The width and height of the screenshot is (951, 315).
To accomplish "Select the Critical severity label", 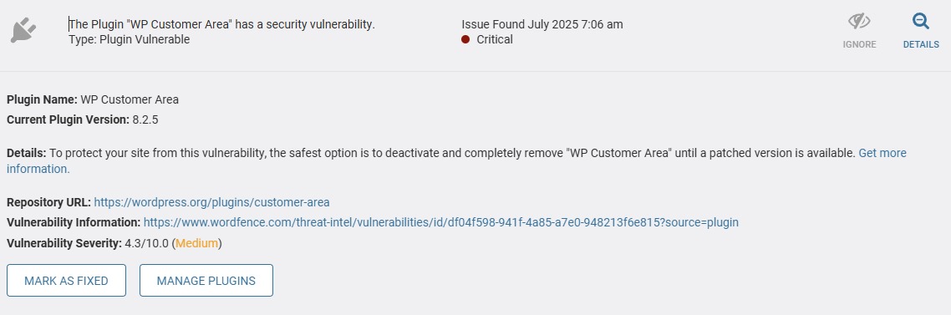I will pyautogui.click(x=494, y=39).
